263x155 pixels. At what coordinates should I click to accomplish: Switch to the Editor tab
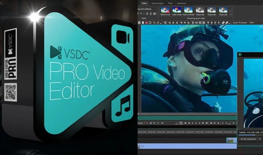click(x=144, y=3)
